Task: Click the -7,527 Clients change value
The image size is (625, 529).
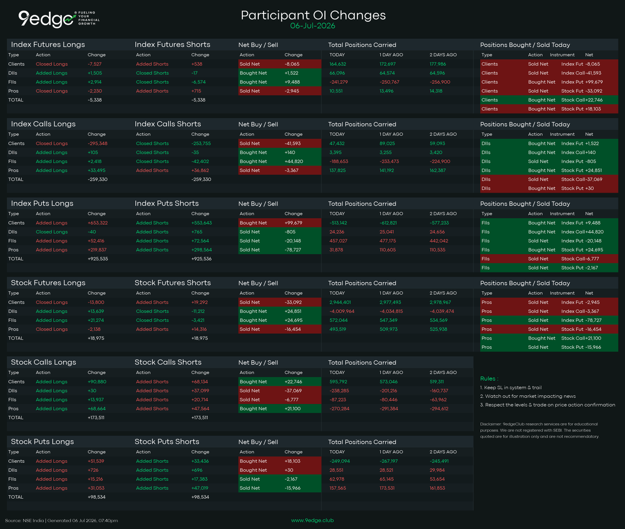Action: (95, 64)
